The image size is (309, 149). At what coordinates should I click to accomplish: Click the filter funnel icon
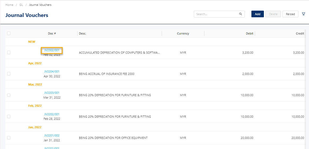coord(303,14)
